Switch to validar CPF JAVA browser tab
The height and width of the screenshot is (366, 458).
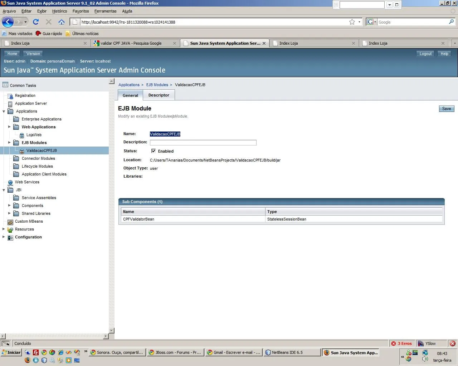click(135, 43)
